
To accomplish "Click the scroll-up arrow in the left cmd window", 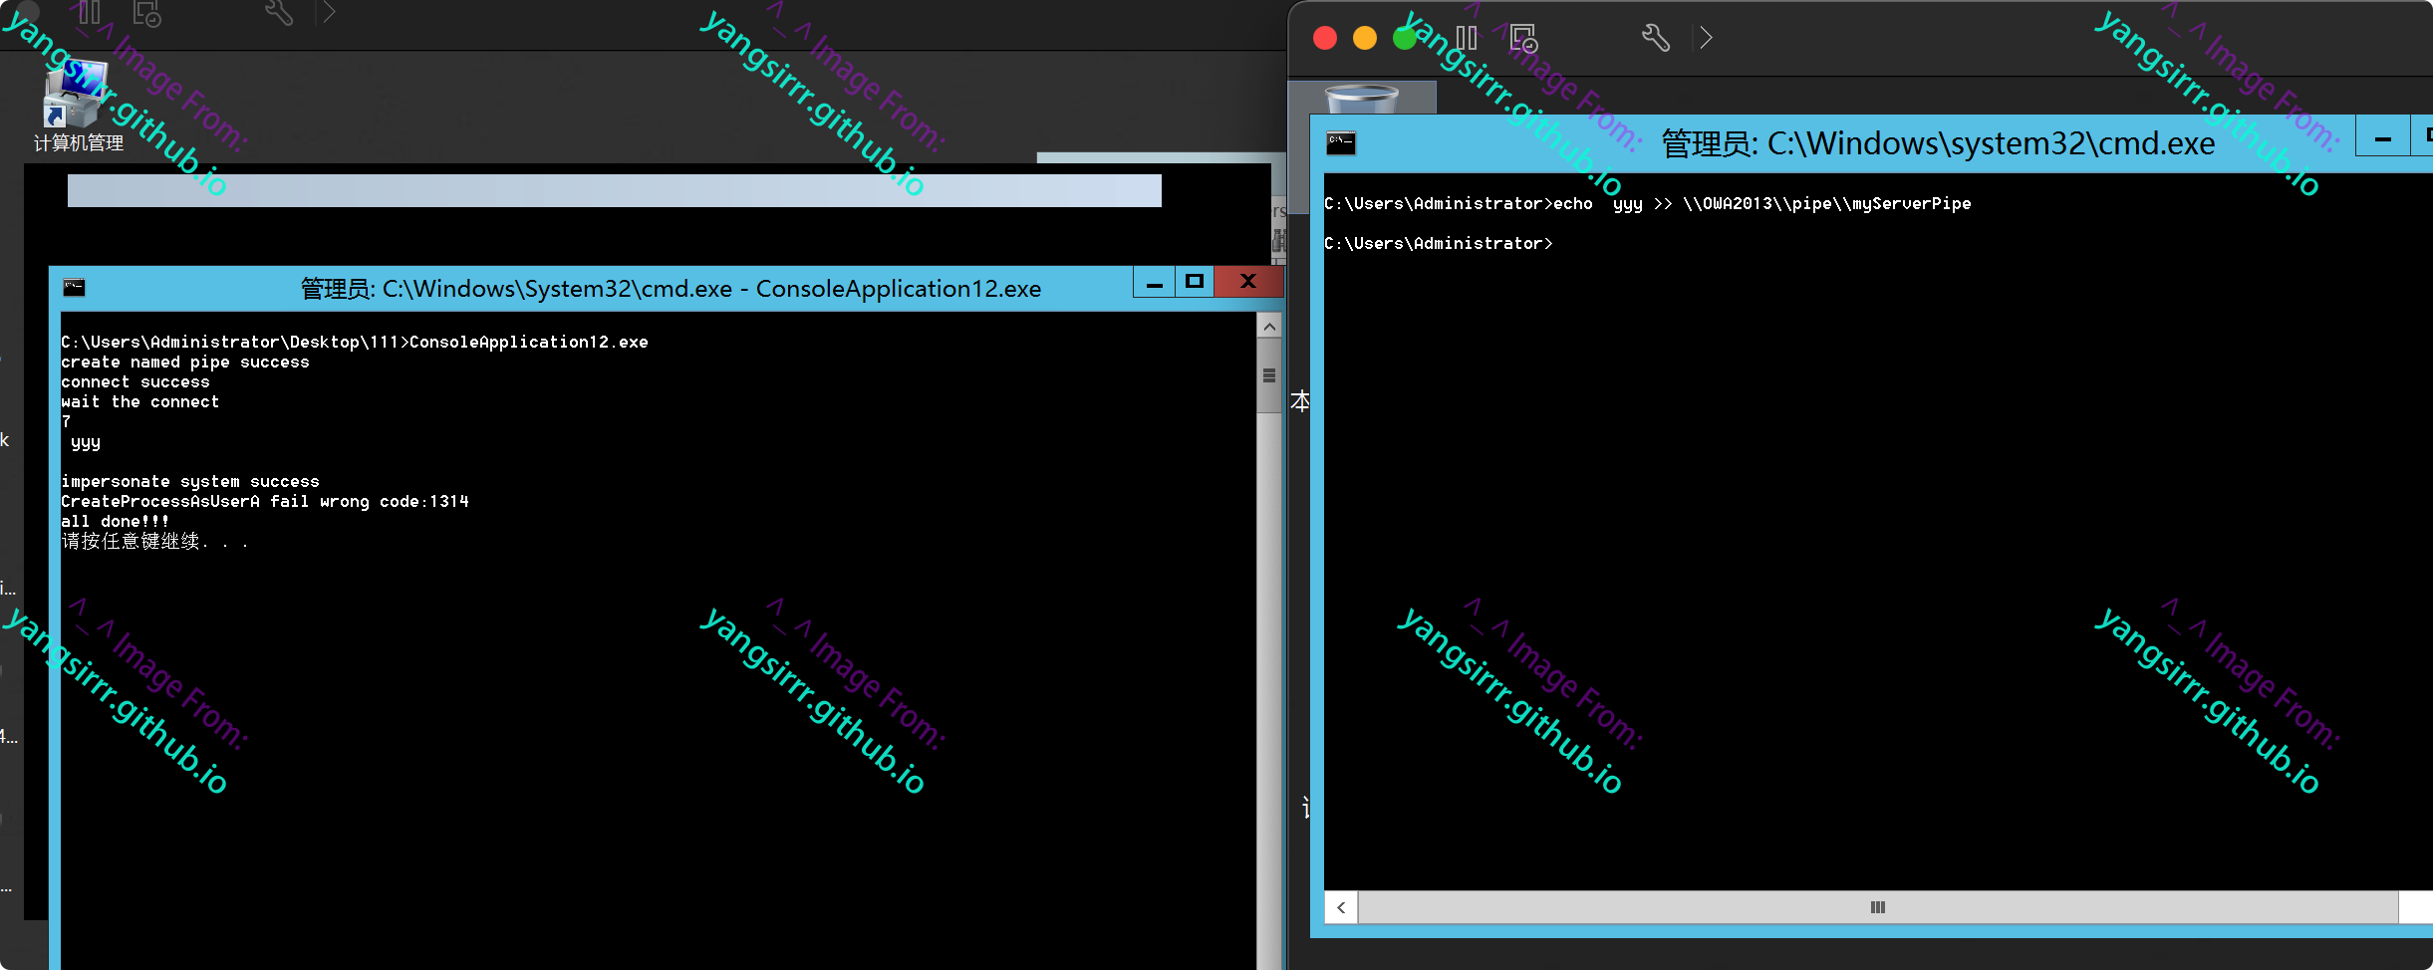I will pos(1269,327).
